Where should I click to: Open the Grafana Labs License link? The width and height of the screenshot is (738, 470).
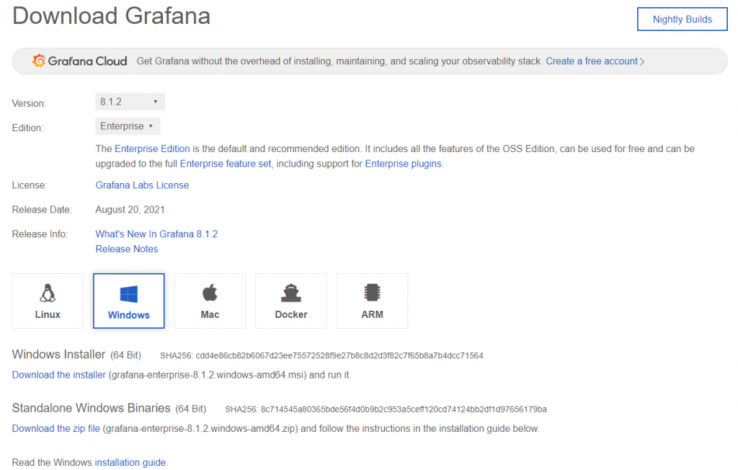[142, 185]
